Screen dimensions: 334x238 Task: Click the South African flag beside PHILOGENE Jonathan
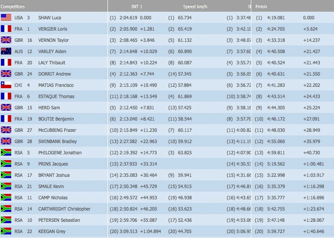6,153
